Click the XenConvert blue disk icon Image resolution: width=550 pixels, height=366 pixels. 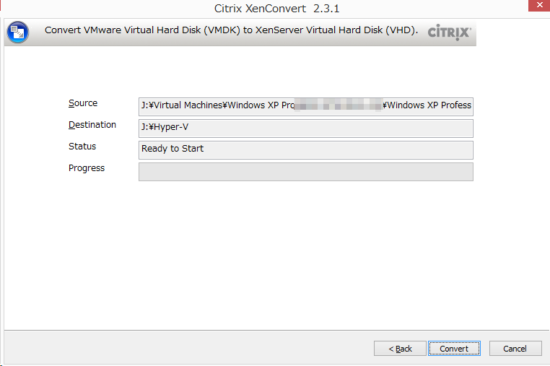click(17, 32)
